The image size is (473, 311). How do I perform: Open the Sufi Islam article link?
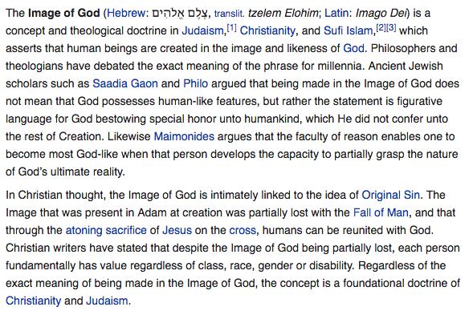pos(349,30)
